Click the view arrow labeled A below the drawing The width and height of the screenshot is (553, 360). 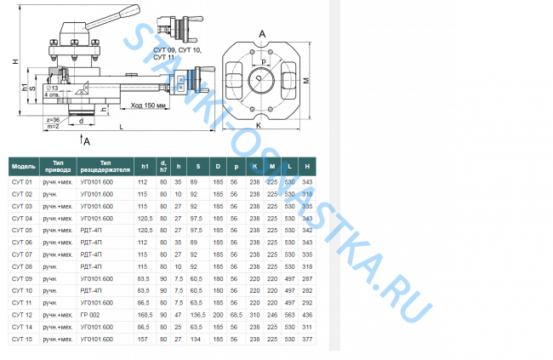pos(88,138)
